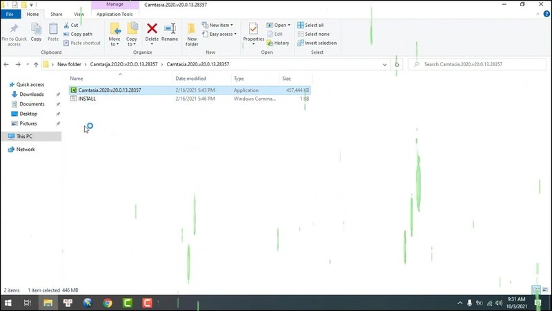This screenshot has height=311, width=552.
Task: Open File Explorer from taskbar
Action: (x=48, y=303)
